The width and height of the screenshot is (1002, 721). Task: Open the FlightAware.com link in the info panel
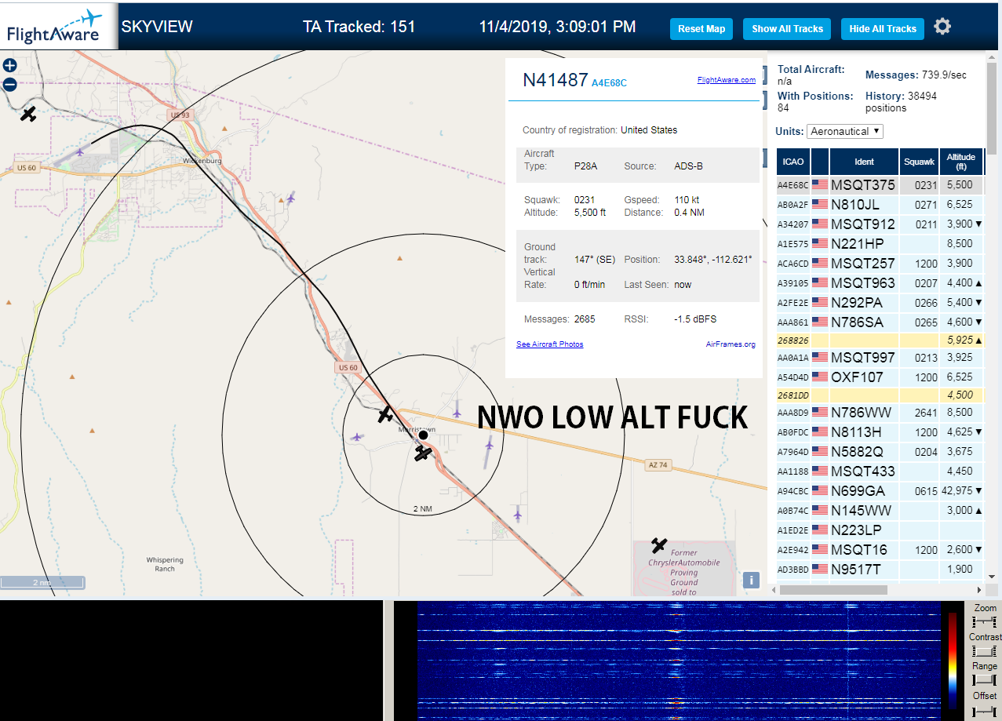pyautogui.click(x=726, y=80)
